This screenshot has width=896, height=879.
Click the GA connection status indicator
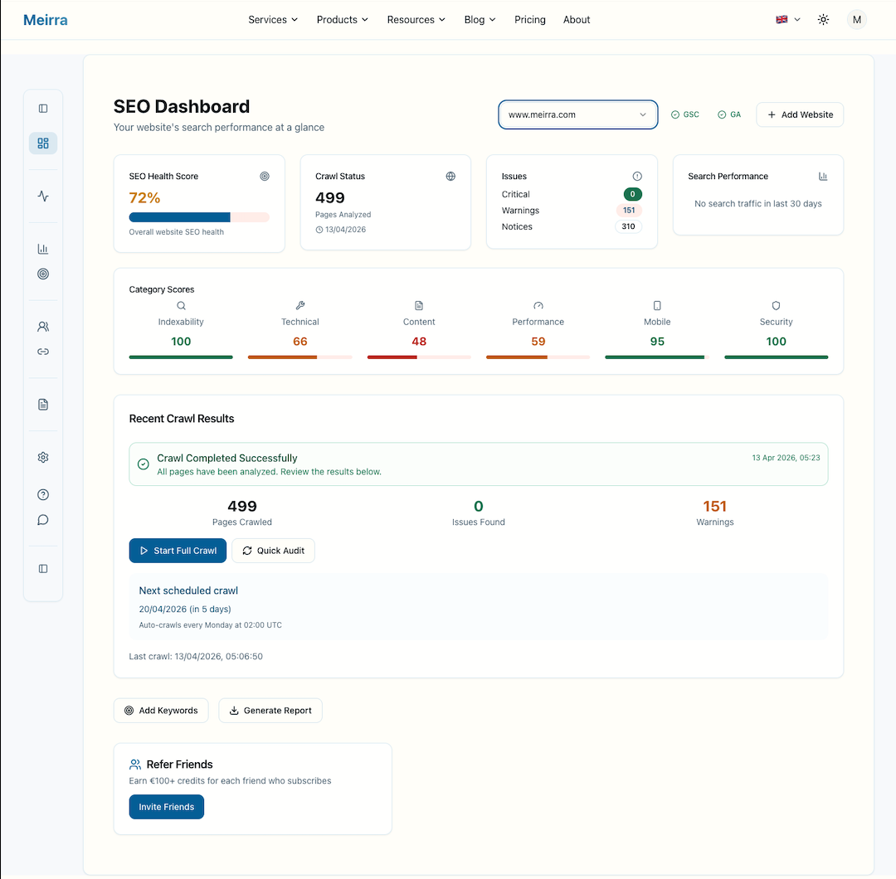pyautogui.click(x=729, y=114)
